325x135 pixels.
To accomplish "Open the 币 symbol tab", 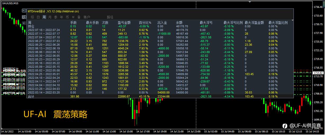I will coord(67,17).
